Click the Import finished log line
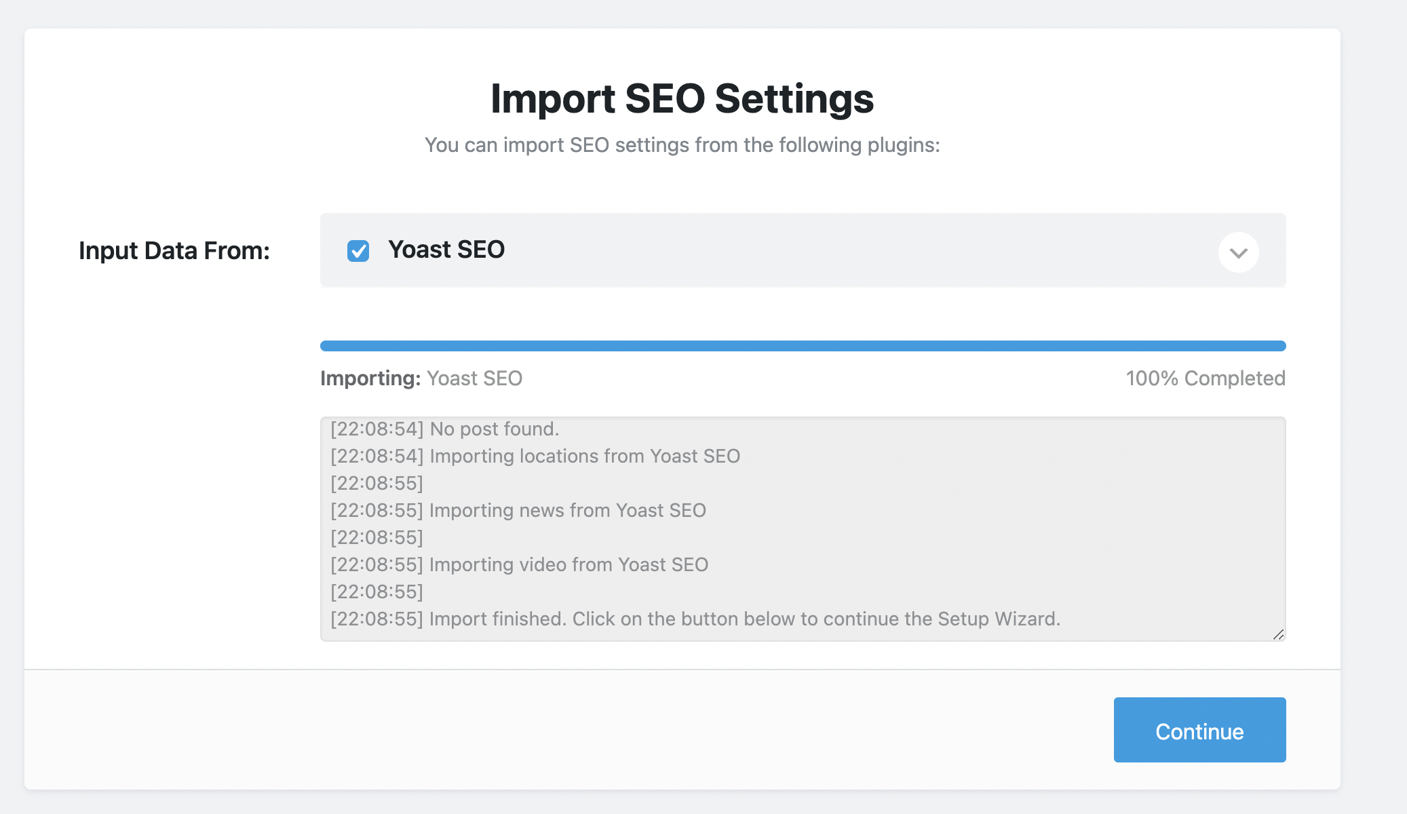The image size is (1407, 814). (x=695, y=619)
